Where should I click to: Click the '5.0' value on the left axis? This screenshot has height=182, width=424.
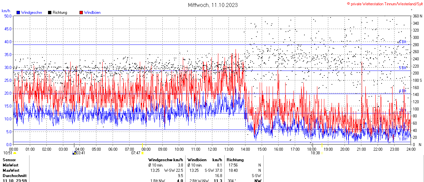click(9, 132)
